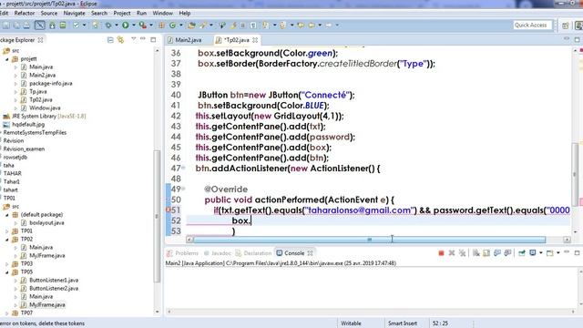Expand Main2.java in projett package
583x328 pixels.
tap(15, 75)
